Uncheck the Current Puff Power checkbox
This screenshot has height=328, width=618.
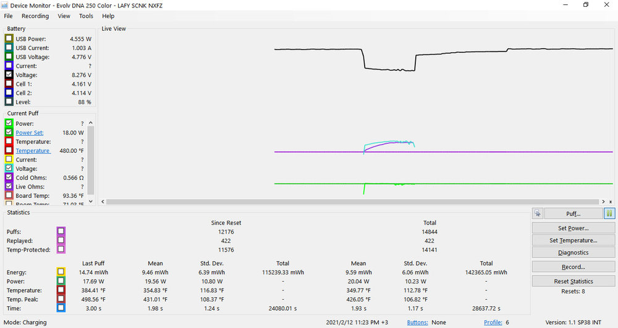[x=9, y=123]
